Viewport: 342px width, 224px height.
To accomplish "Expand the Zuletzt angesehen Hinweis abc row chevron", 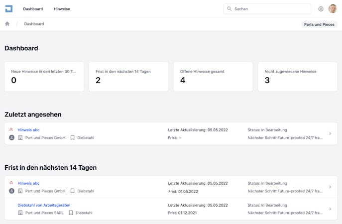I will coord(330,134).
